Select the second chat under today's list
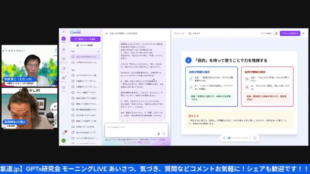 point(86,62)
